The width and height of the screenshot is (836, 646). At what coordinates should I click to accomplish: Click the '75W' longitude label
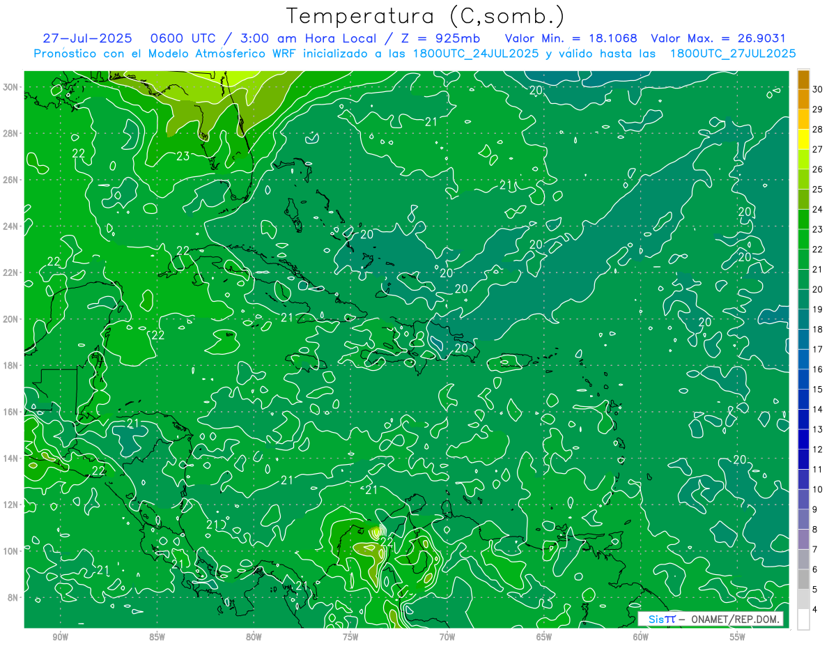[350, 637]
